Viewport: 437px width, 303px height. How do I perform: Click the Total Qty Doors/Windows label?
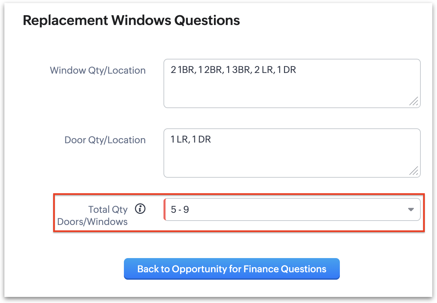click(x=92, y=216)
